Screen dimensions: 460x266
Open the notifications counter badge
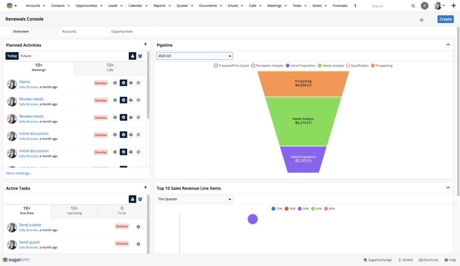(x=425, y=6)
